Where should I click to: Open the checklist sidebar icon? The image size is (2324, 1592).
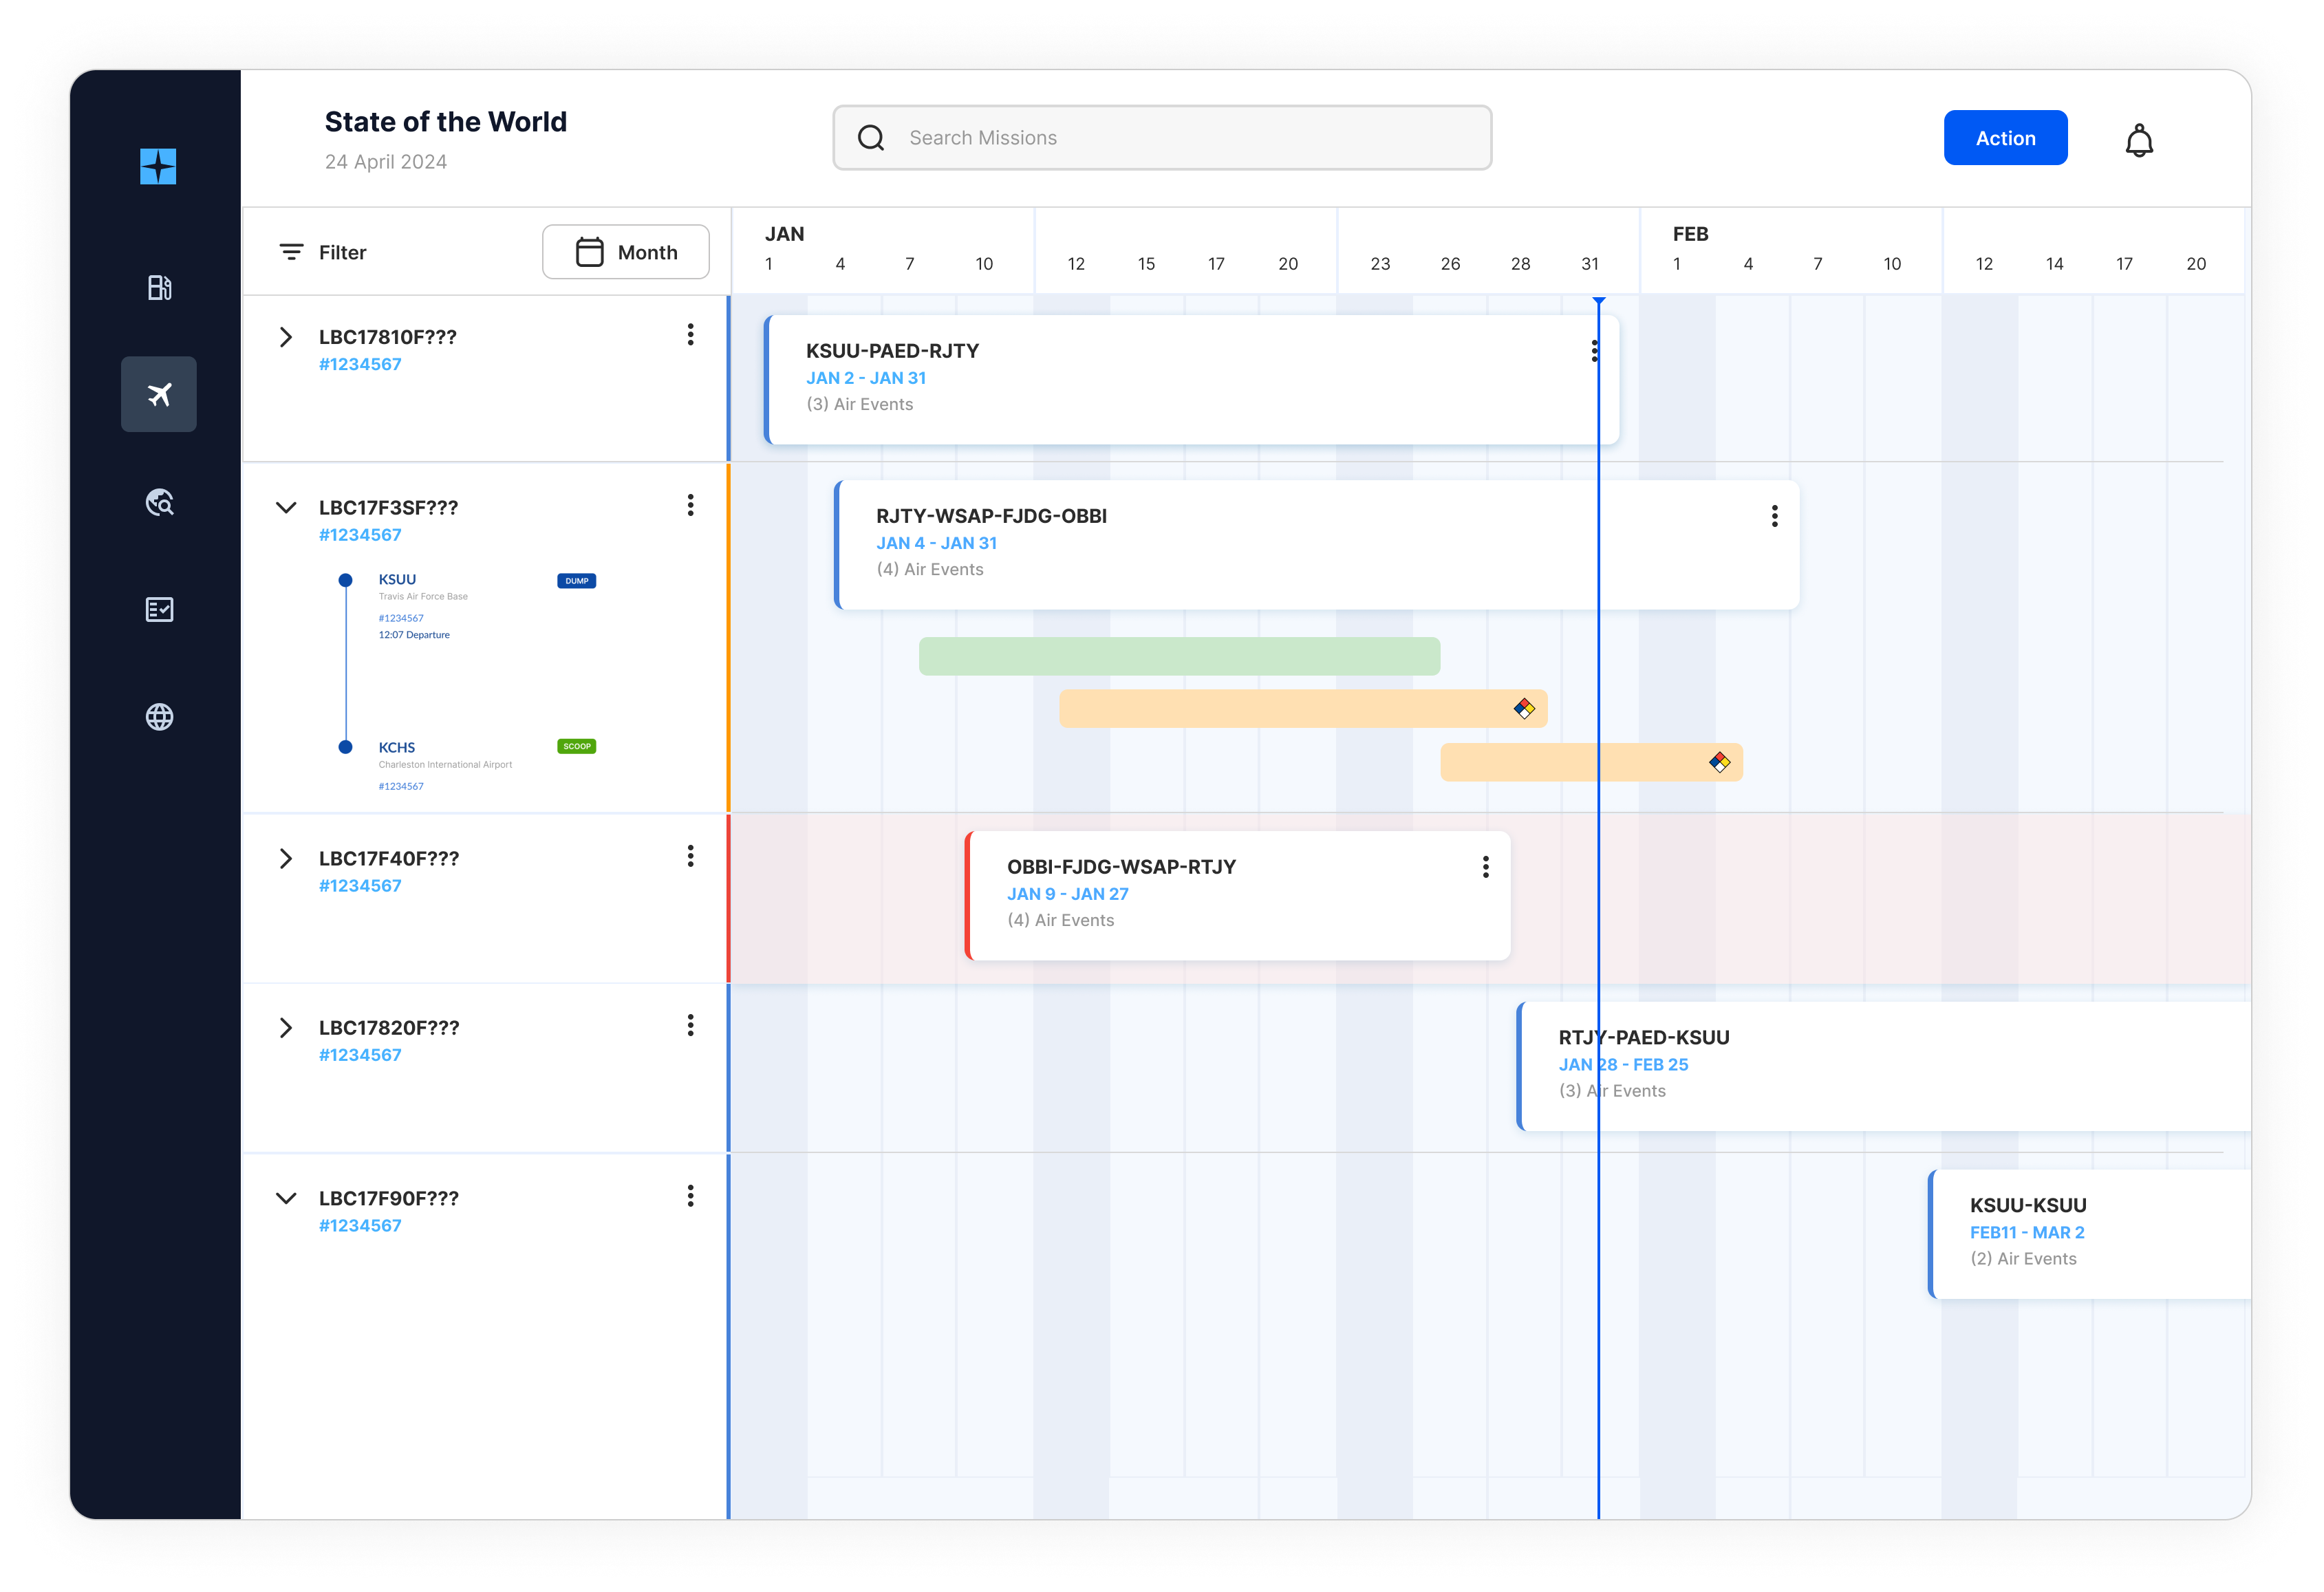160,609
